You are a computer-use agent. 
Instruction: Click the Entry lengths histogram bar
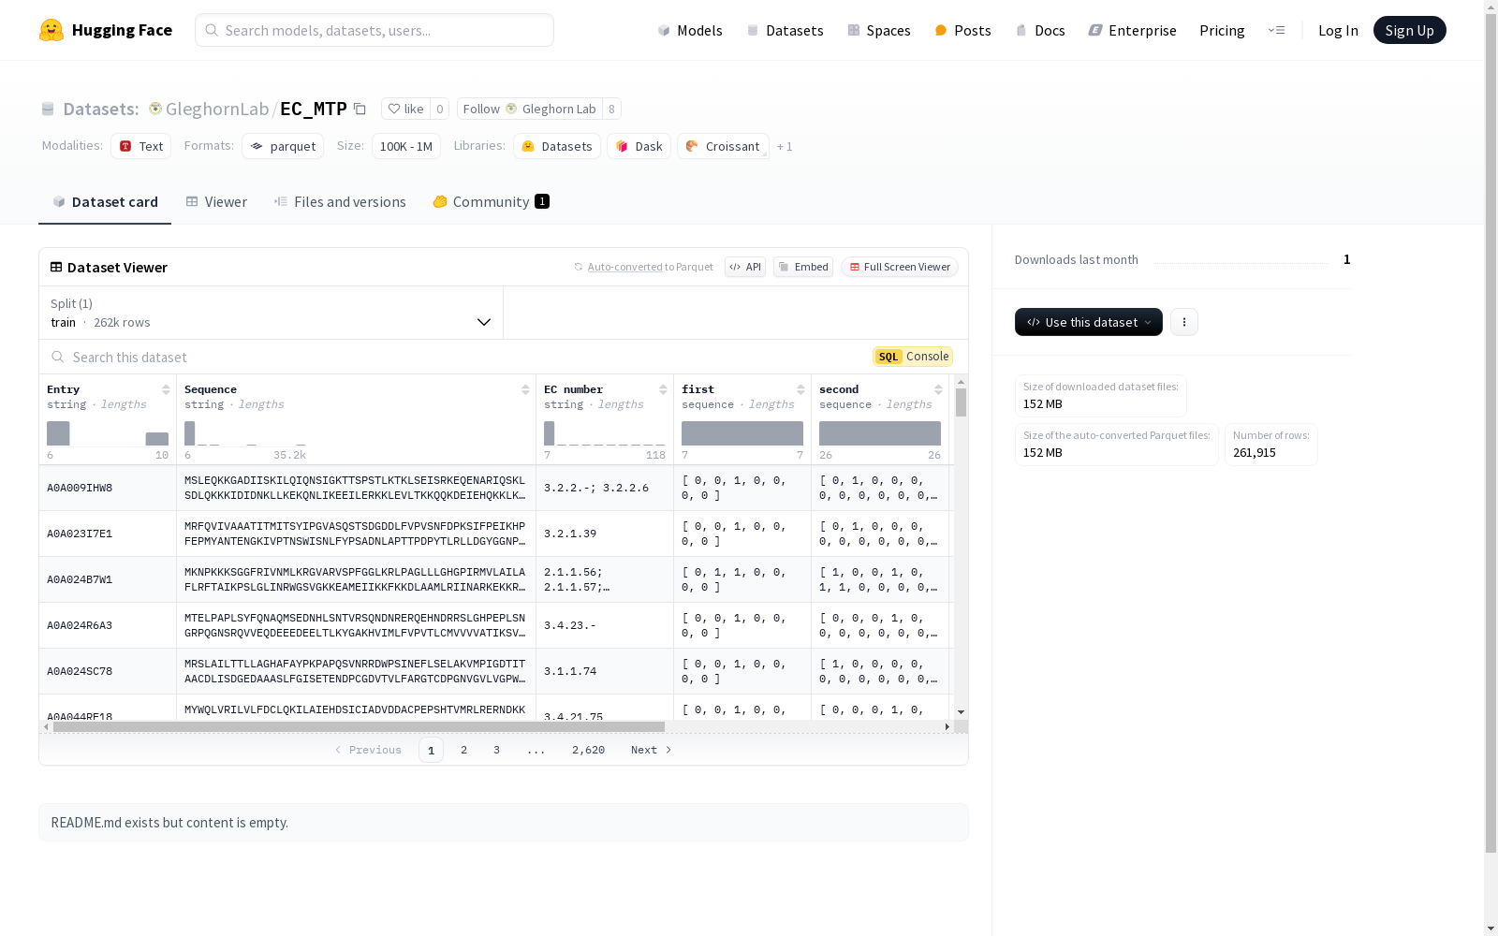pos(58,433)
